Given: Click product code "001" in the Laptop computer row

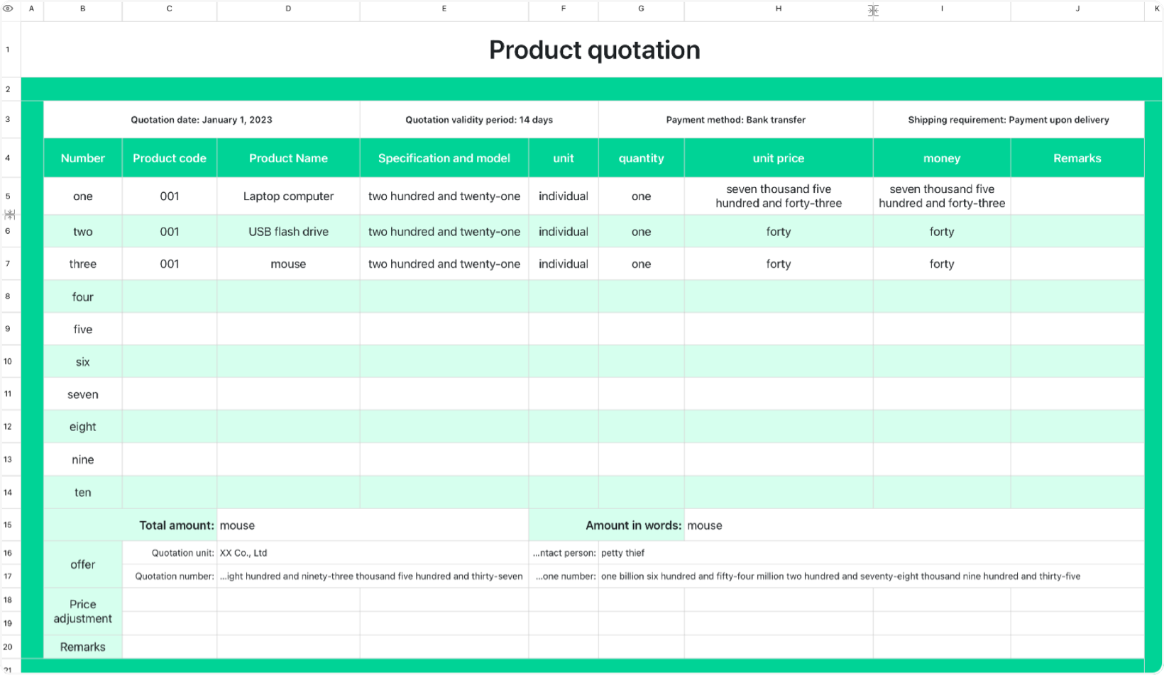Looking at the screenshot, I should (x=170, y=196).
